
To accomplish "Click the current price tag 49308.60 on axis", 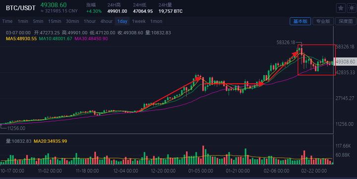I will [345, 61].
